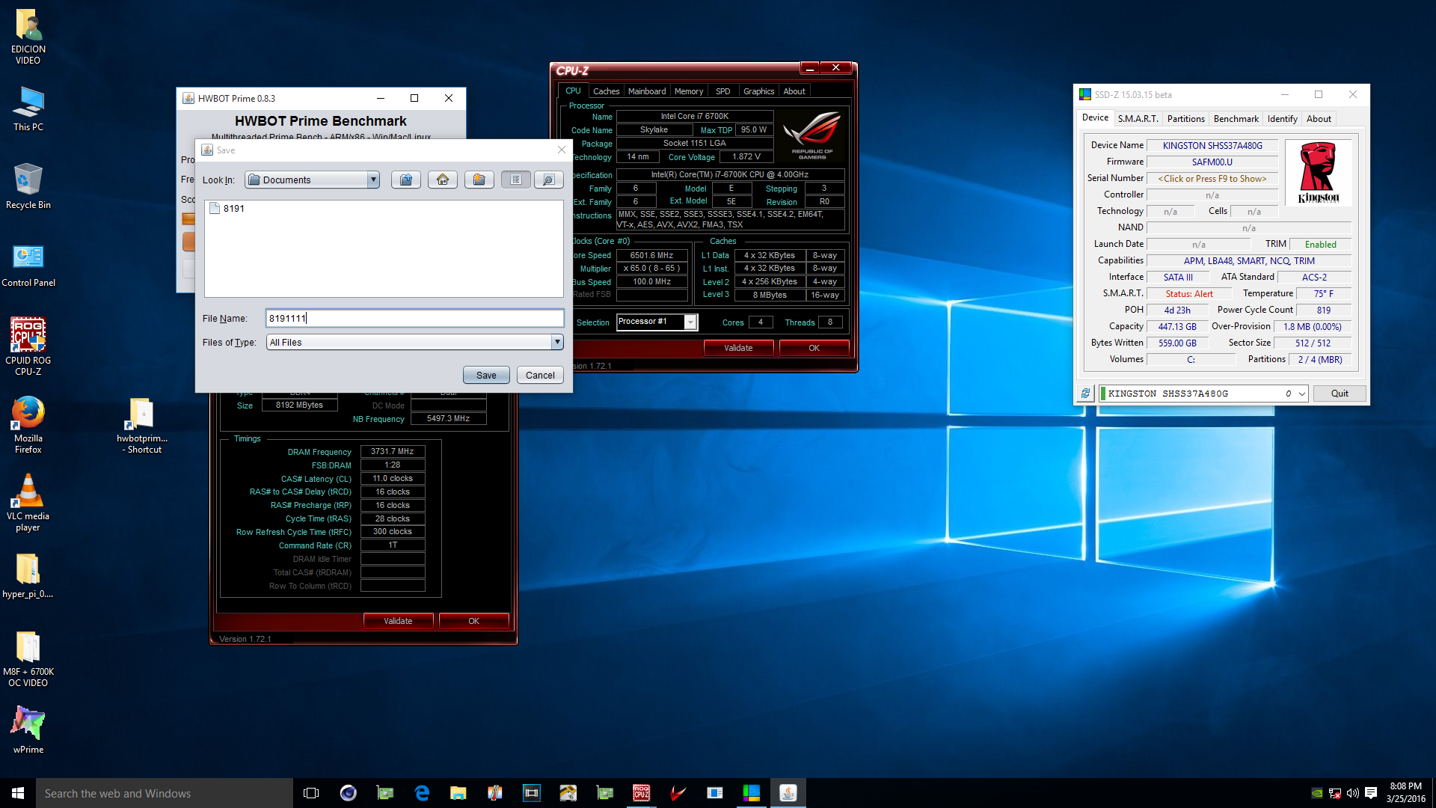Switch to List view in Save dialog
This screenshot has width=1436, height=808.
516,180
